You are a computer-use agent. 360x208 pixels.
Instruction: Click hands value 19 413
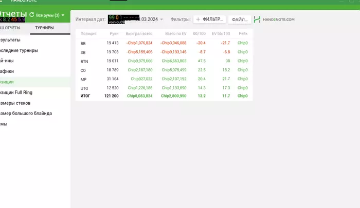[113, 43]
